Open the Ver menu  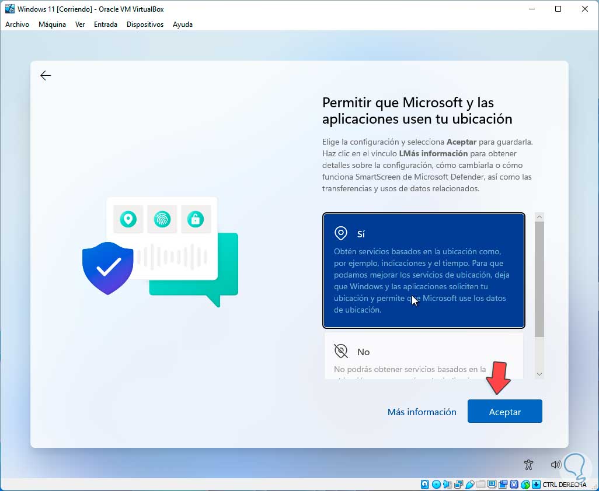point(80,24)
